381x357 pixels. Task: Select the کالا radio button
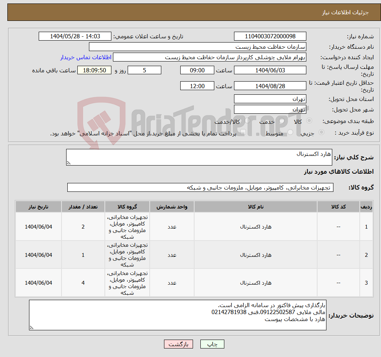[309, 121]
